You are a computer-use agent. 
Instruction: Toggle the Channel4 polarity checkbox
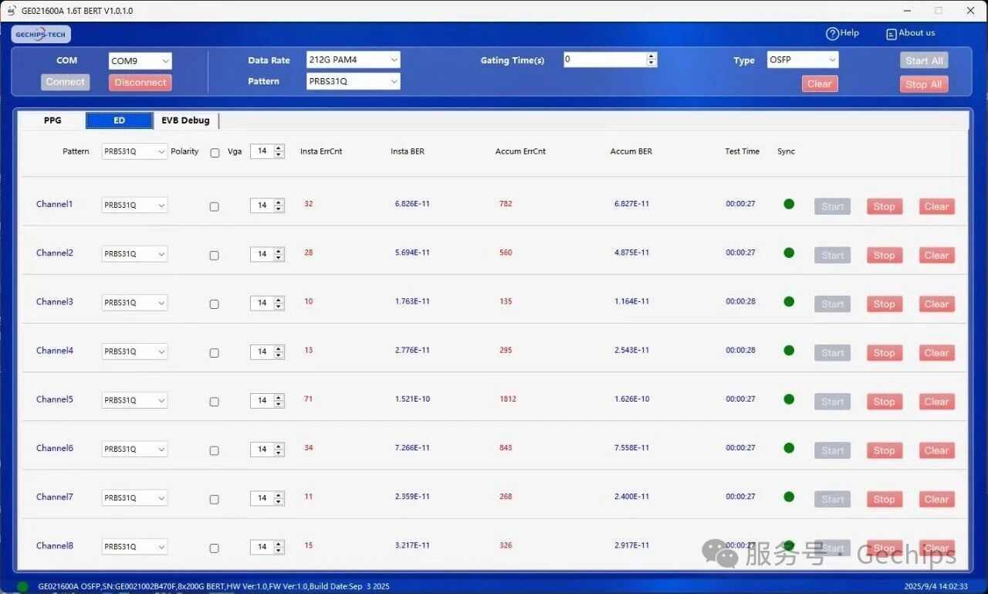pos(215,353)
